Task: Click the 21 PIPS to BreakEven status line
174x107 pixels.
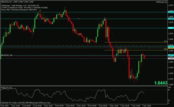Action: tap(24, 8)
